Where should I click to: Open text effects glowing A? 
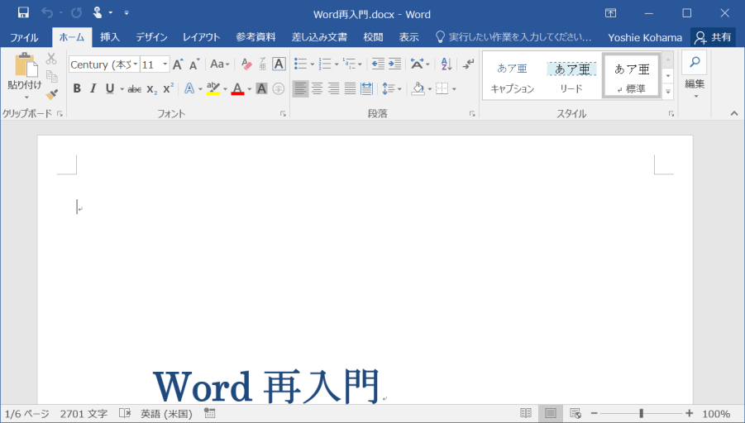click(189, 88)
